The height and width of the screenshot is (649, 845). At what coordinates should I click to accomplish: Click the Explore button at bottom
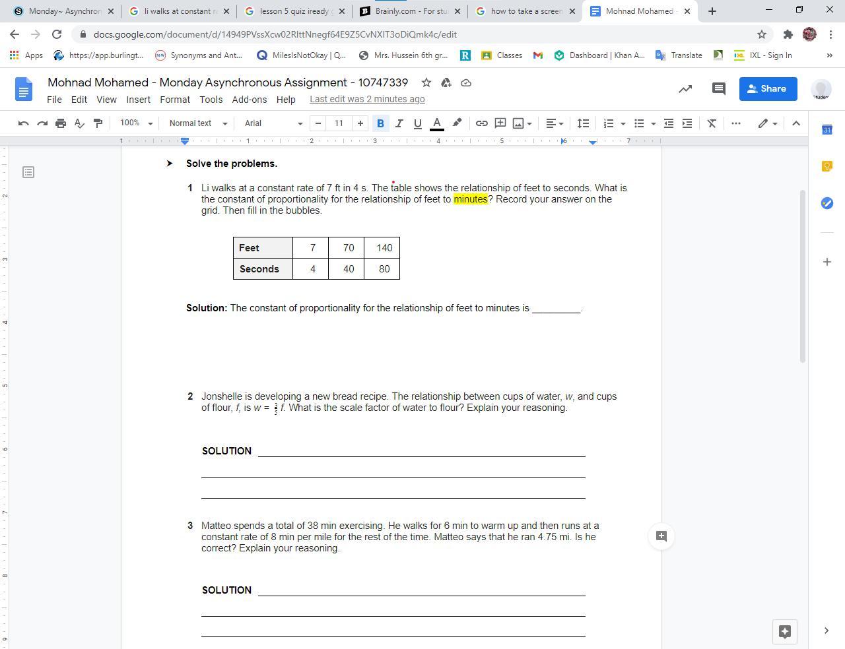785,631
